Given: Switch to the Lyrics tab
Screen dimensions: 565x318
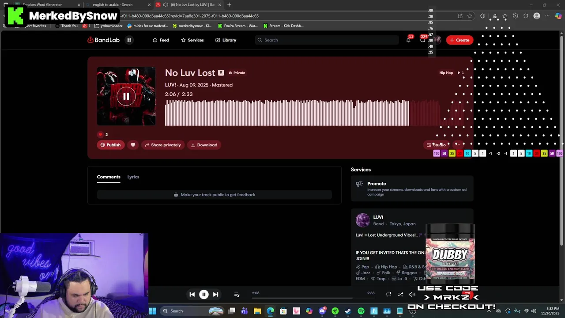Looking at the screenshot, I should (133, 177).
